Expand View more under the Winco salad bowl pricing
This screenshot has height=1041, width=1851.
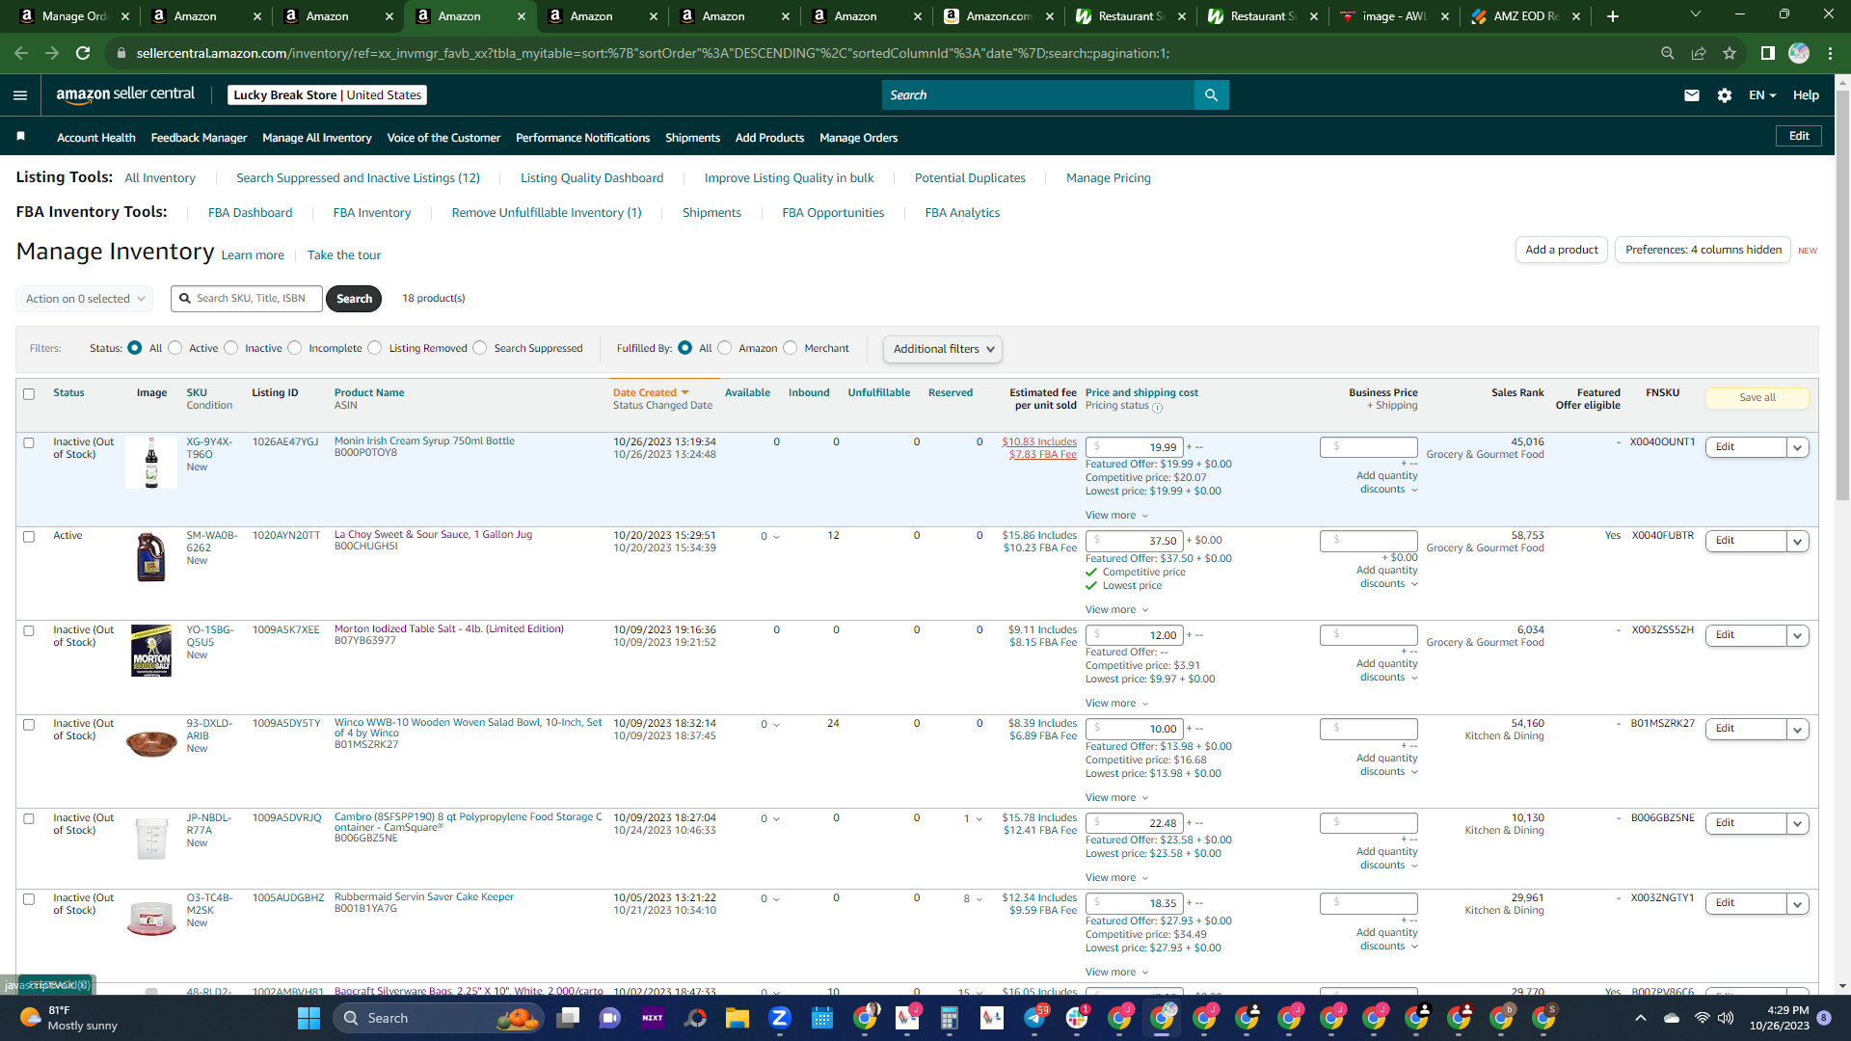pos(1116,798)
